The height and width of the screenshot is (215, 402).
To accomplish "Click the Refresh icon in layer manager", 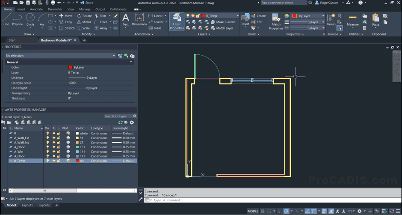I will (120, 122).
